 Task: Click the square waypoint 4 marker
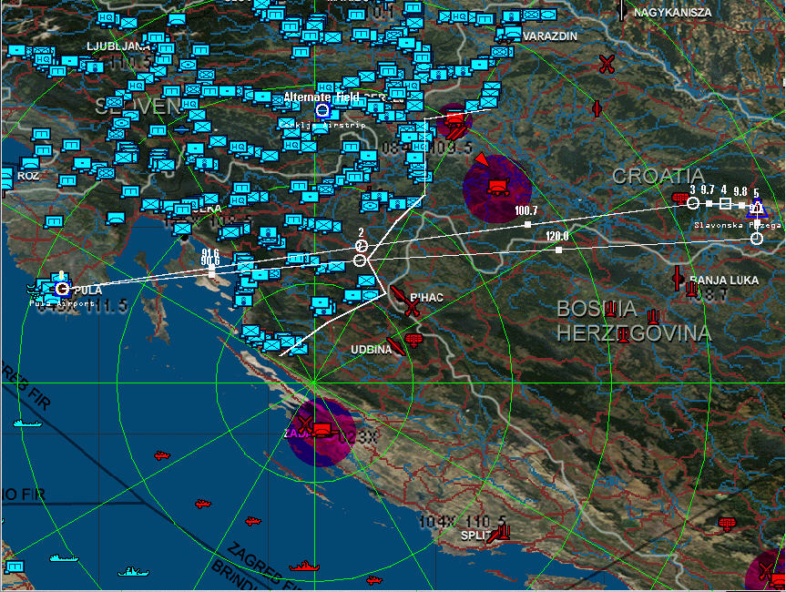(725, 204)
